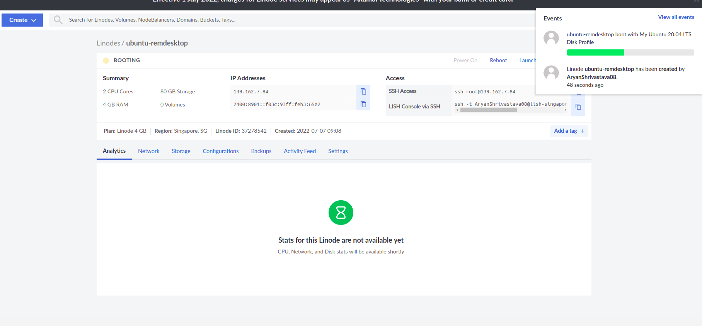Click the plus icon on Add a tag
The height and width of the screenshot is (326, 702).
click(583, 131)
